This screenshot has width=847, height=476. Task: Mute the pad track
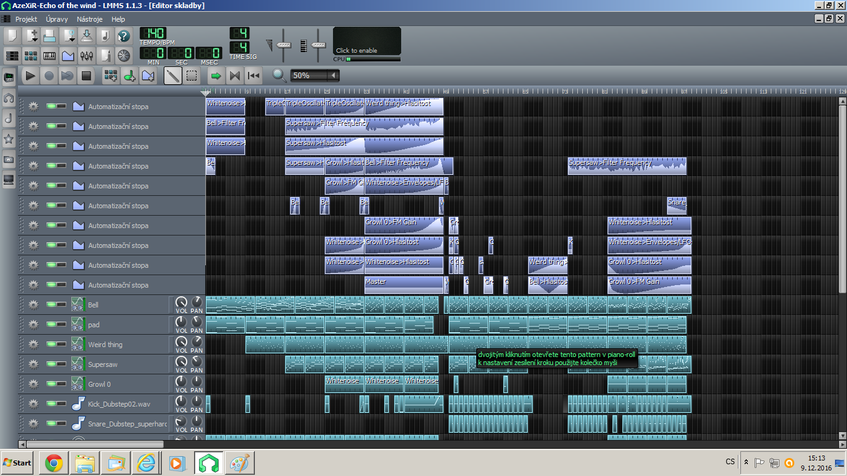51,324
